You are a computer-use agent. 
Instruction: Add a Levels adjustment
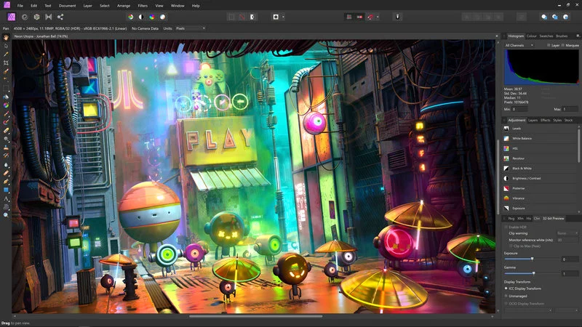click(x=517, y=129)
